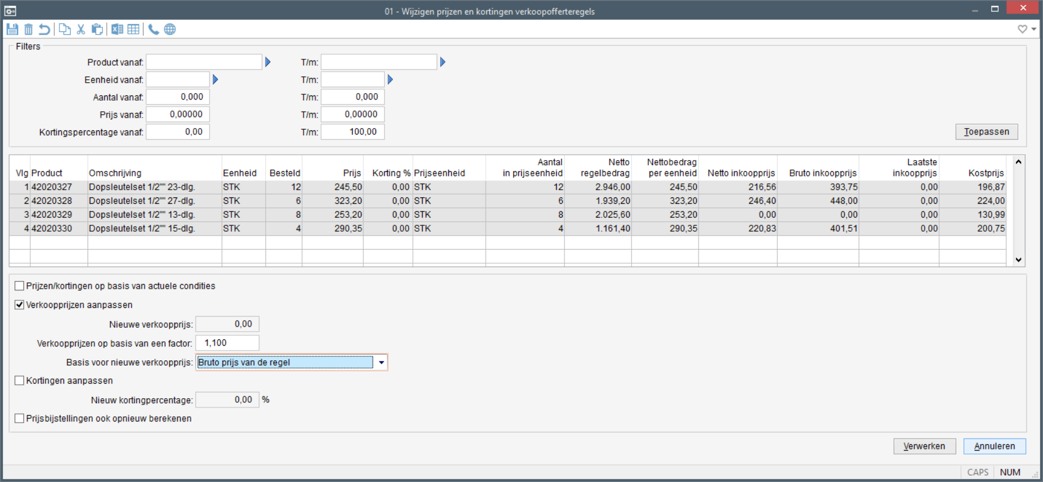Click the phone icon in the toolbar
1043x482 pixels.
[153, 29]
